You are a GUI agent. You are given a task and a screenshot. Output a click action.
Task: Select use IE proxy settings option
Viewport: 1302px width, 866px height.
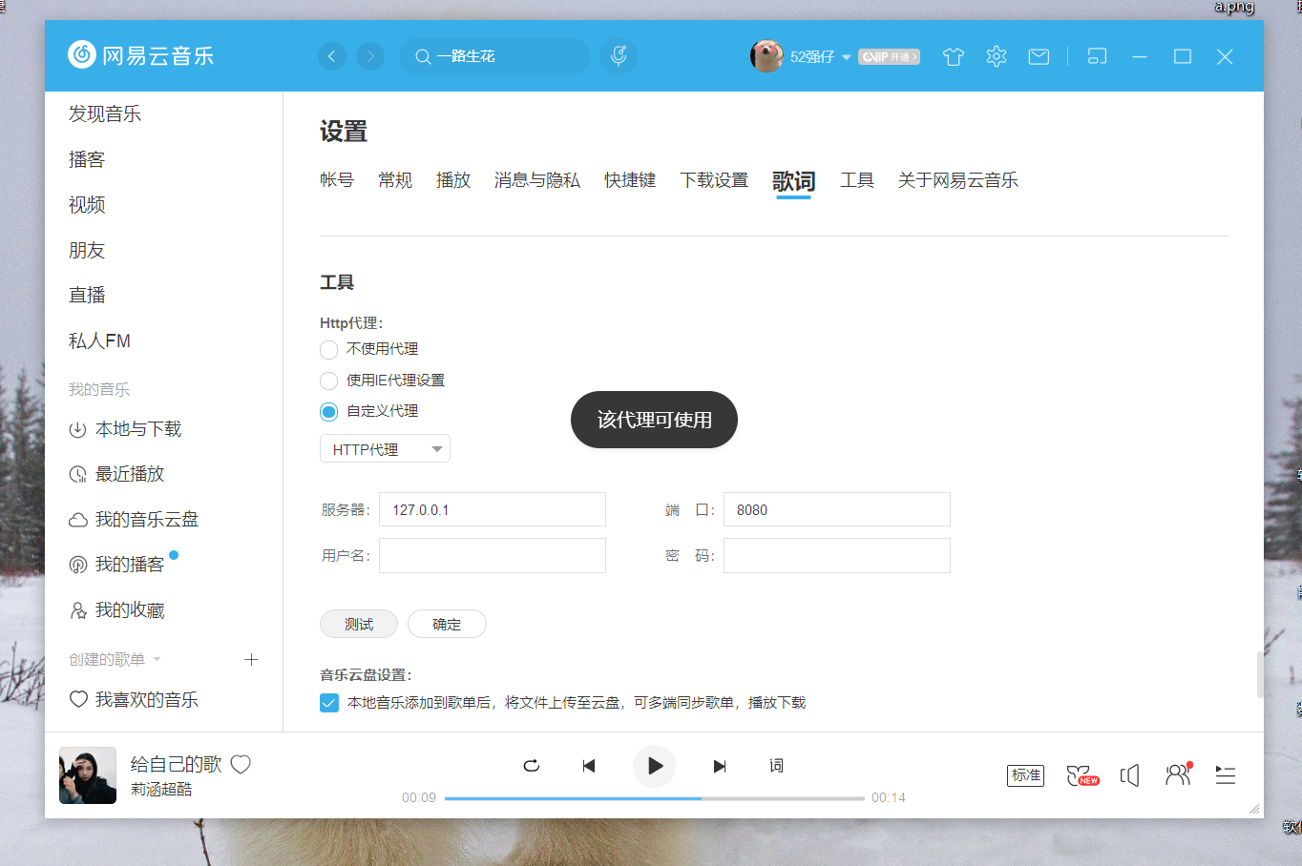click(x=329, y=381)
